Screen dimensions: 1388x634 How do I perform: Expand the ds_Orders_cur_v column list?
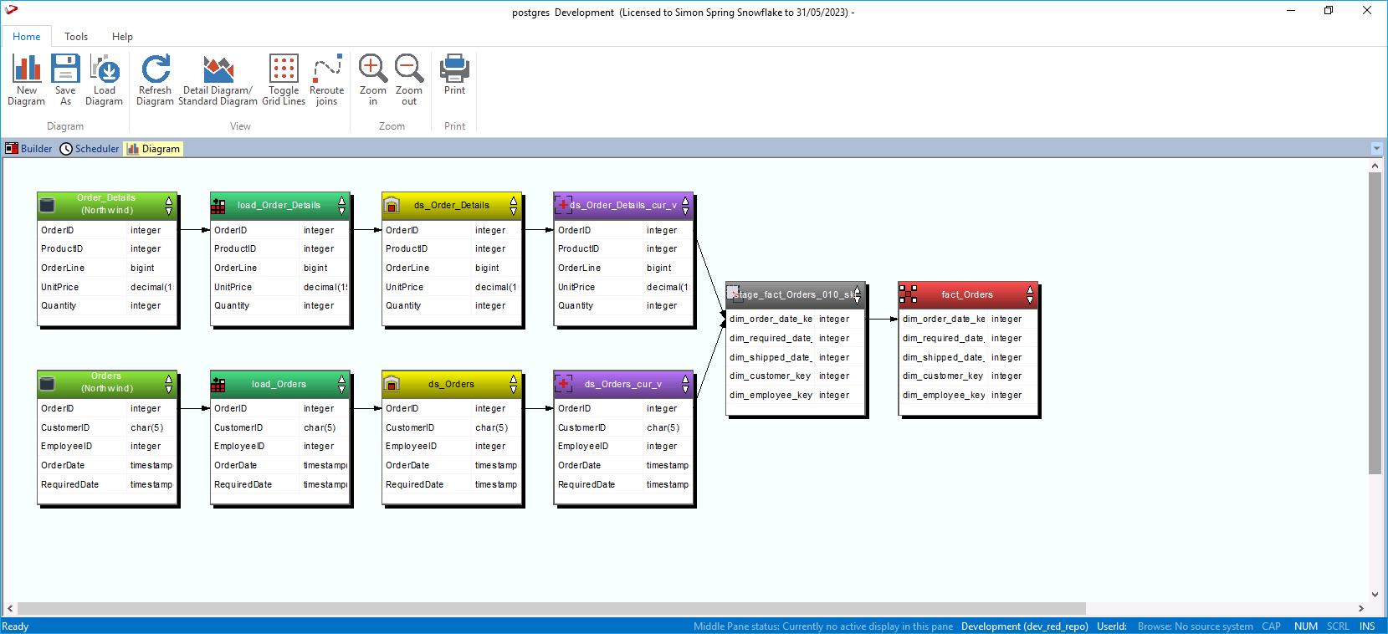click(x=685, y=384)
